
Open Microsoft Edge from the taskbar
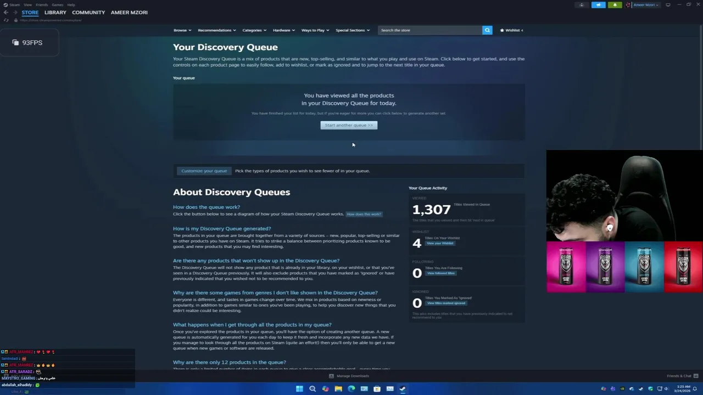351,389
